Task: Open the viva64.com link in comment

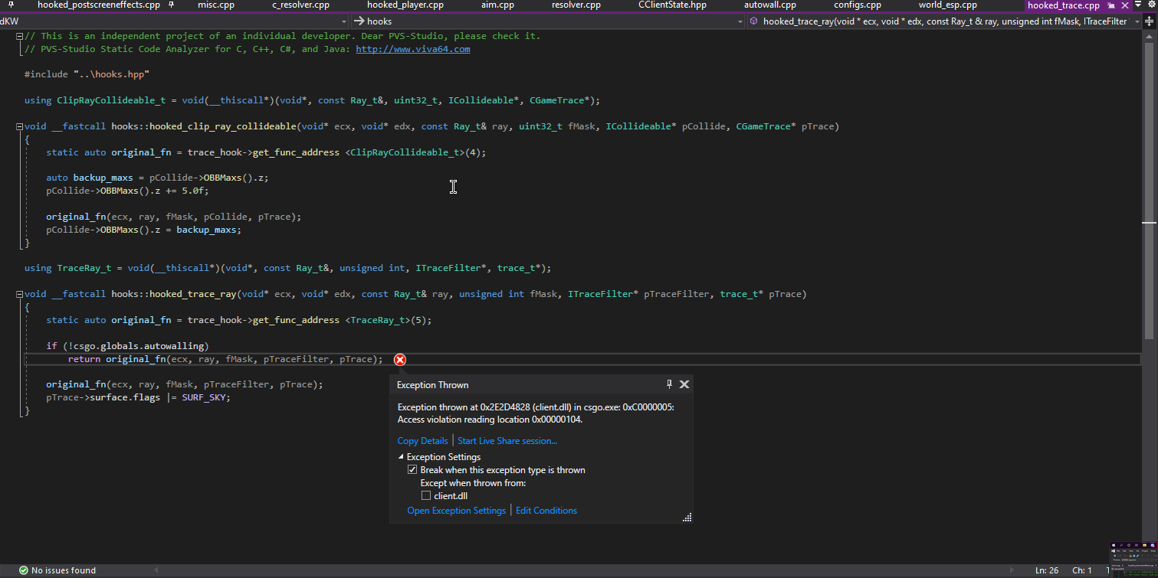Action: tap(412, 49)
